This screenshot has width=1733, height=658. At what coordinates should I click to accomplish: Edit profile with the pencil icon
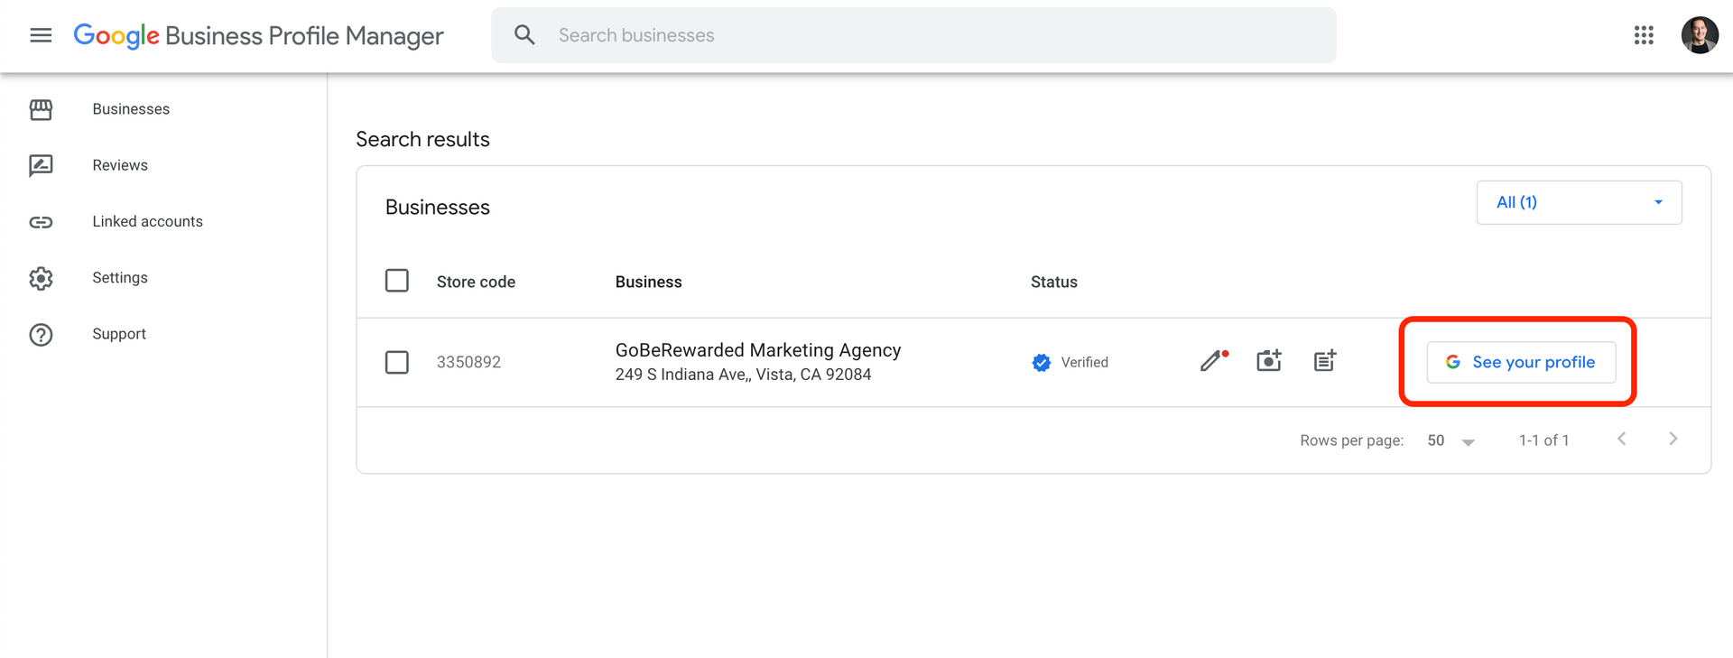click(x=1214, y=361)
